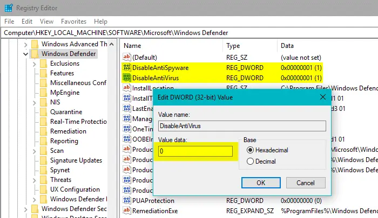Click the Registry Editor app icon in title bar
Image resolution: width=378 pixels, height=218 pixels.
pos(9,8)
